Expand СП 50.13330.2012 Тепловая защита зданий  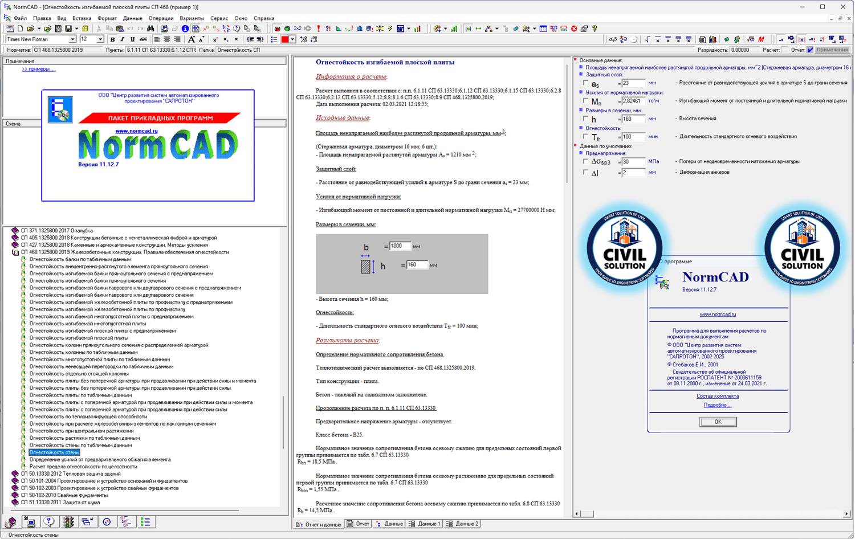click(15, 474)
